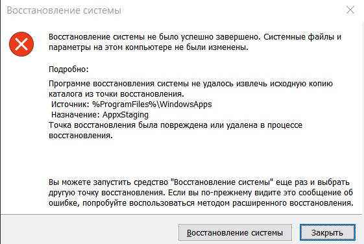Click line 'Восстановление системы не было успешно завершено'

[x=195, y=37]
